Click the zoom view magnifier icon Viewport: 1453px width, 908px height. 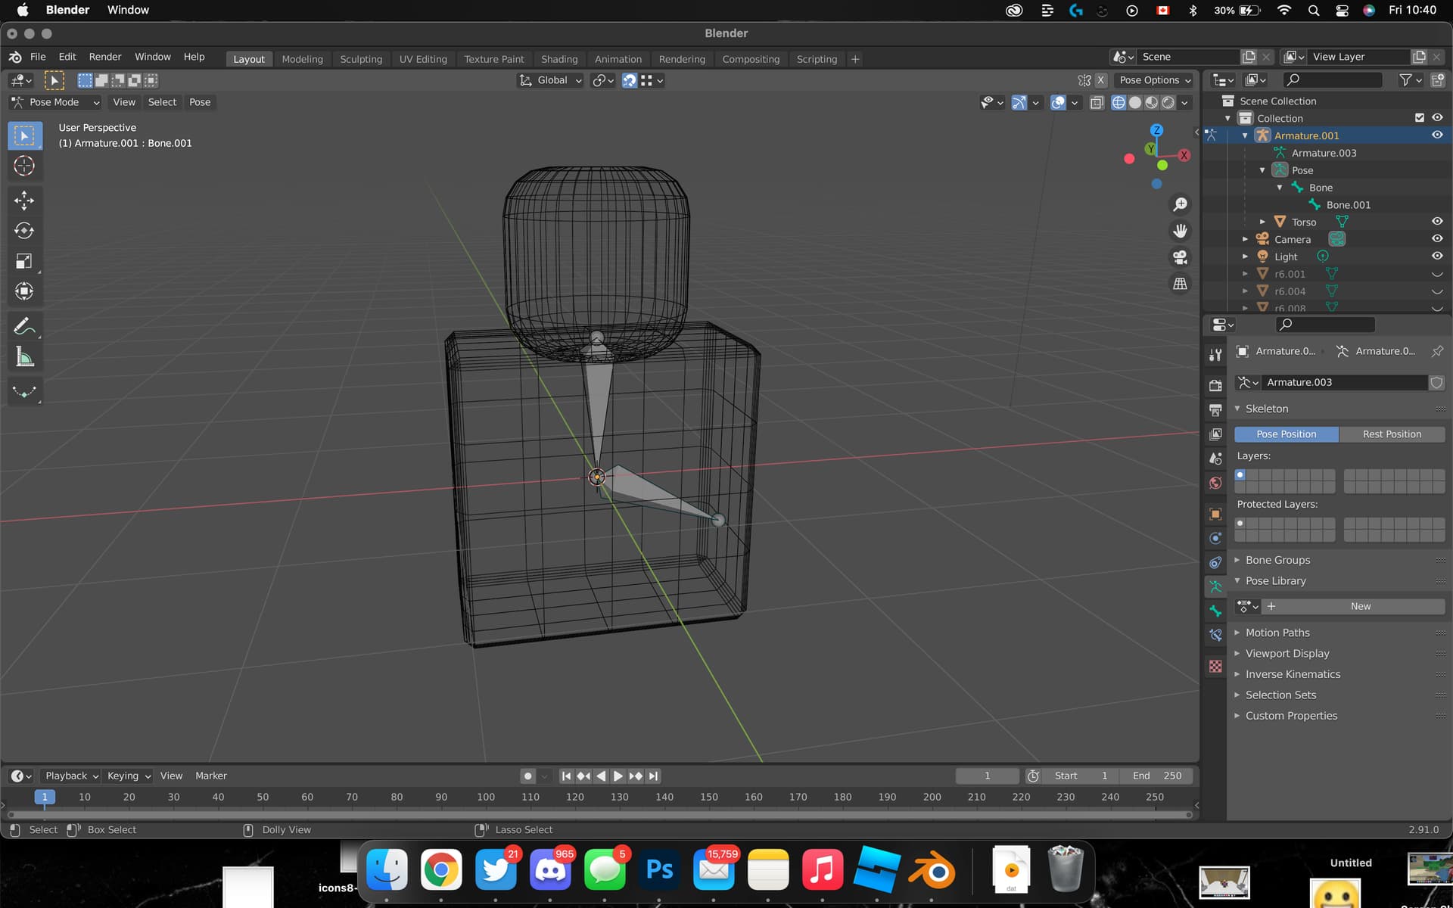click(1180, 204)
